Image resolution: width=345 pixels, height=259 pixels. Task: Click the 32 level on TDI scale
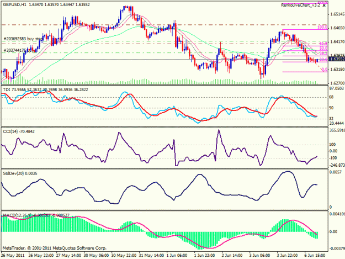[332, 119]
